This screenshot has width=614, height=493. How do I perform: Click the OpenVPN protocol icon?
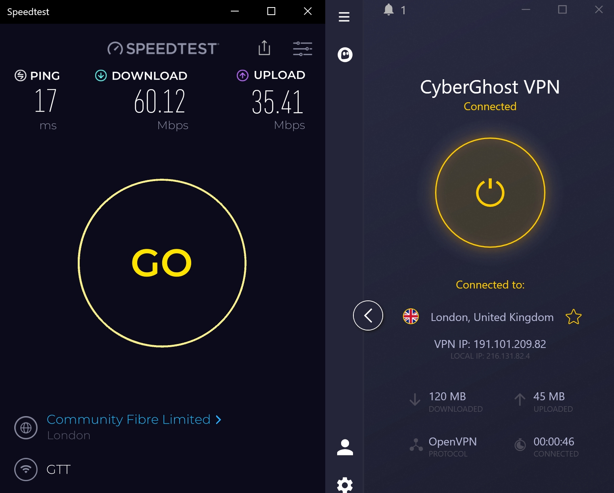click(416, 445)
